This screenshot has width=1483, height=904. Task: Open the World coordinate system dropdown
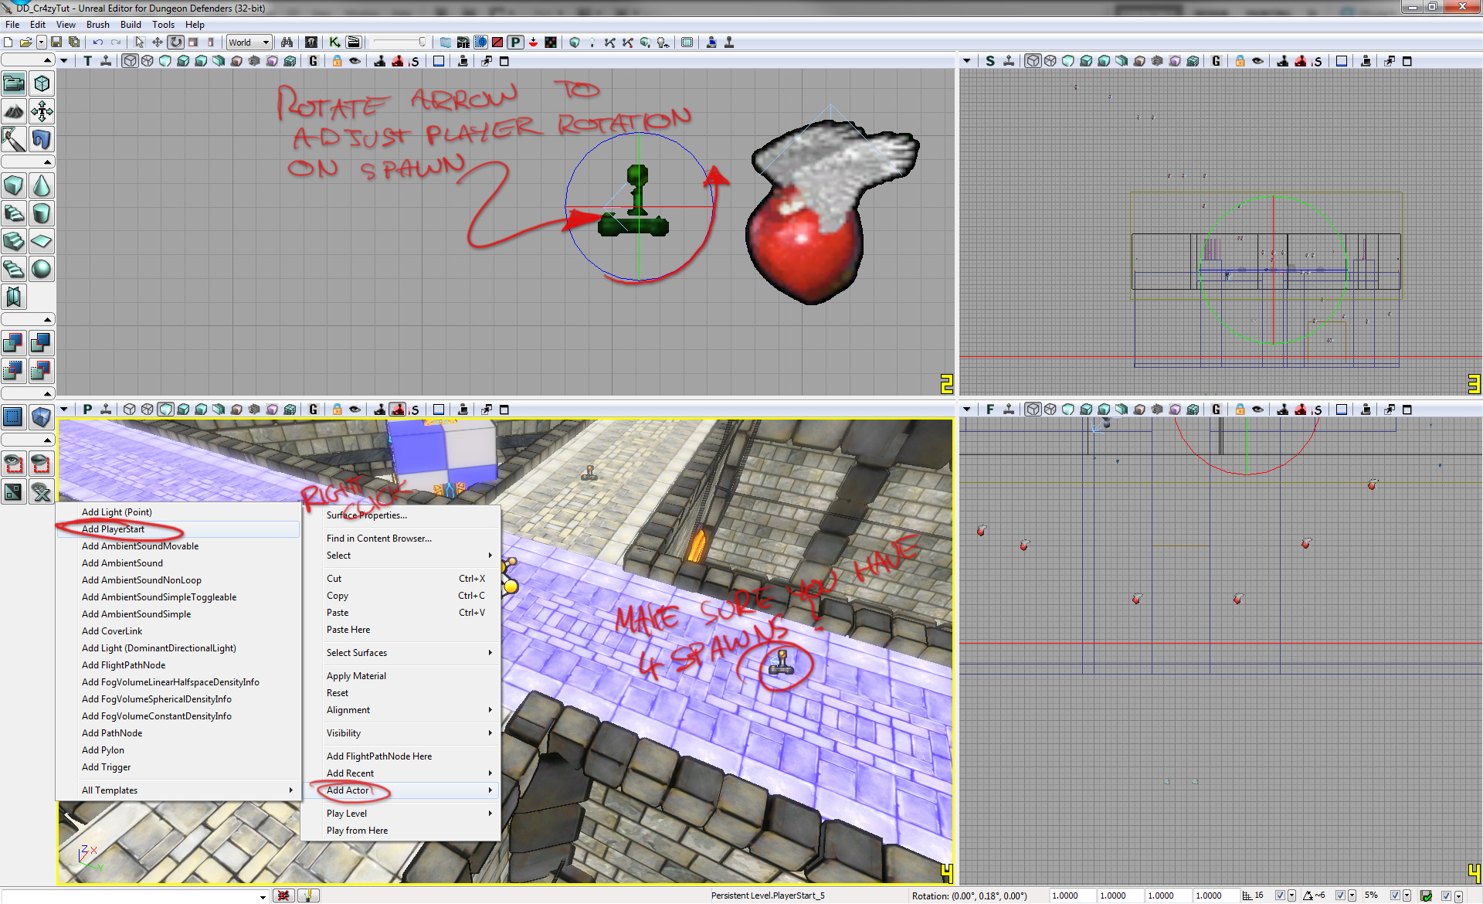click(x=249, y=42)
